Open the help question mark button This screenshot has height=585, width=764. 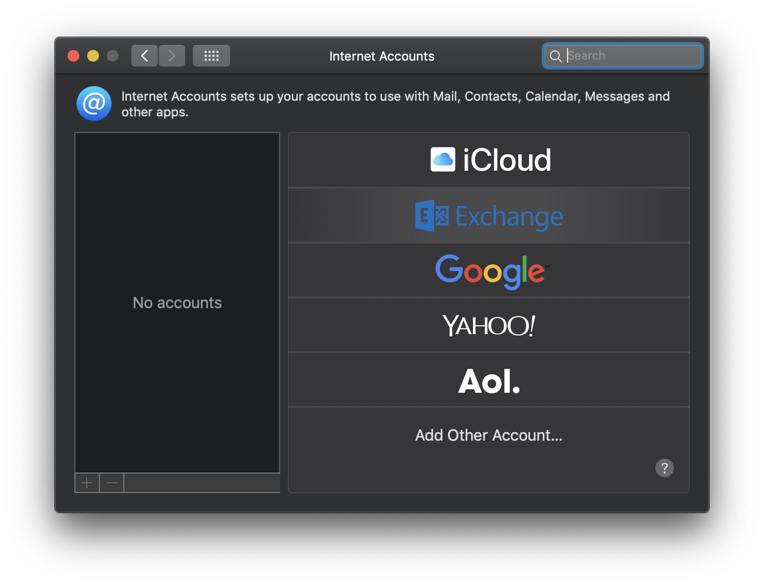coord(665,468)
